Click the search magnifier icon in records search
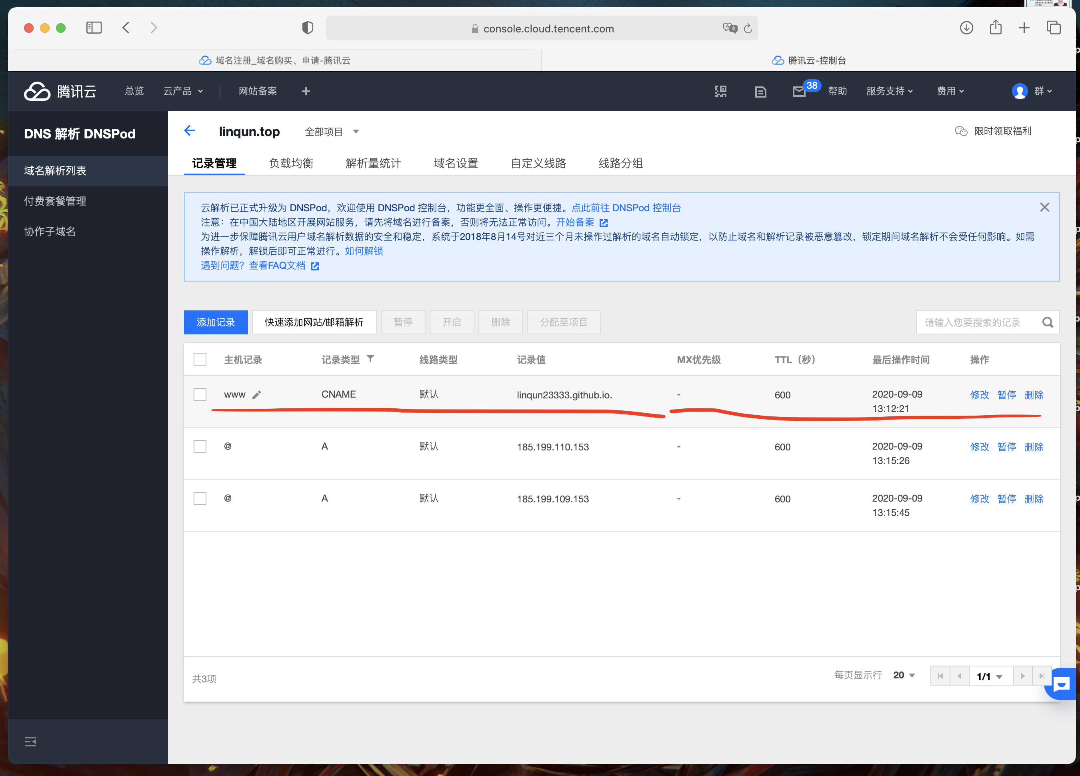The height and width of the screenshot is (776, 1080). (1047, 322)
